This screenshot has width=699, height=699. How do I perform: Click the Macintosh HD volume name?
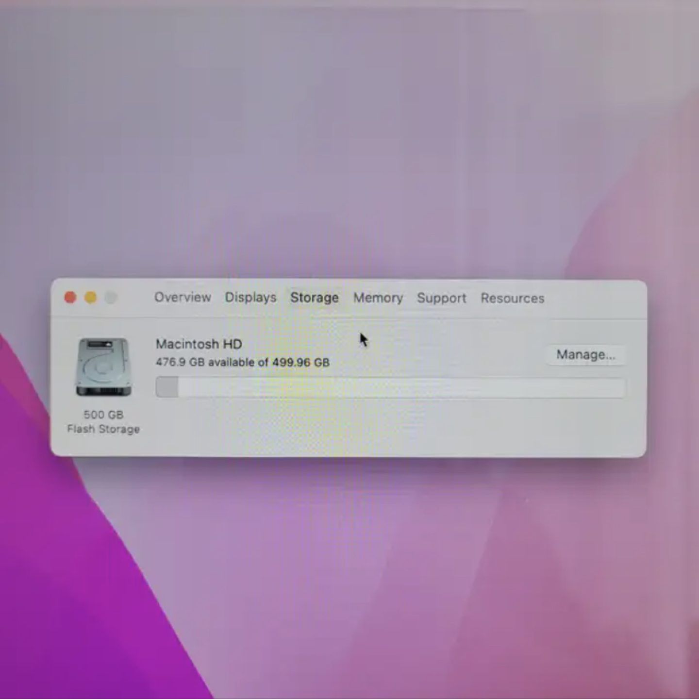[x=199, y=344]
